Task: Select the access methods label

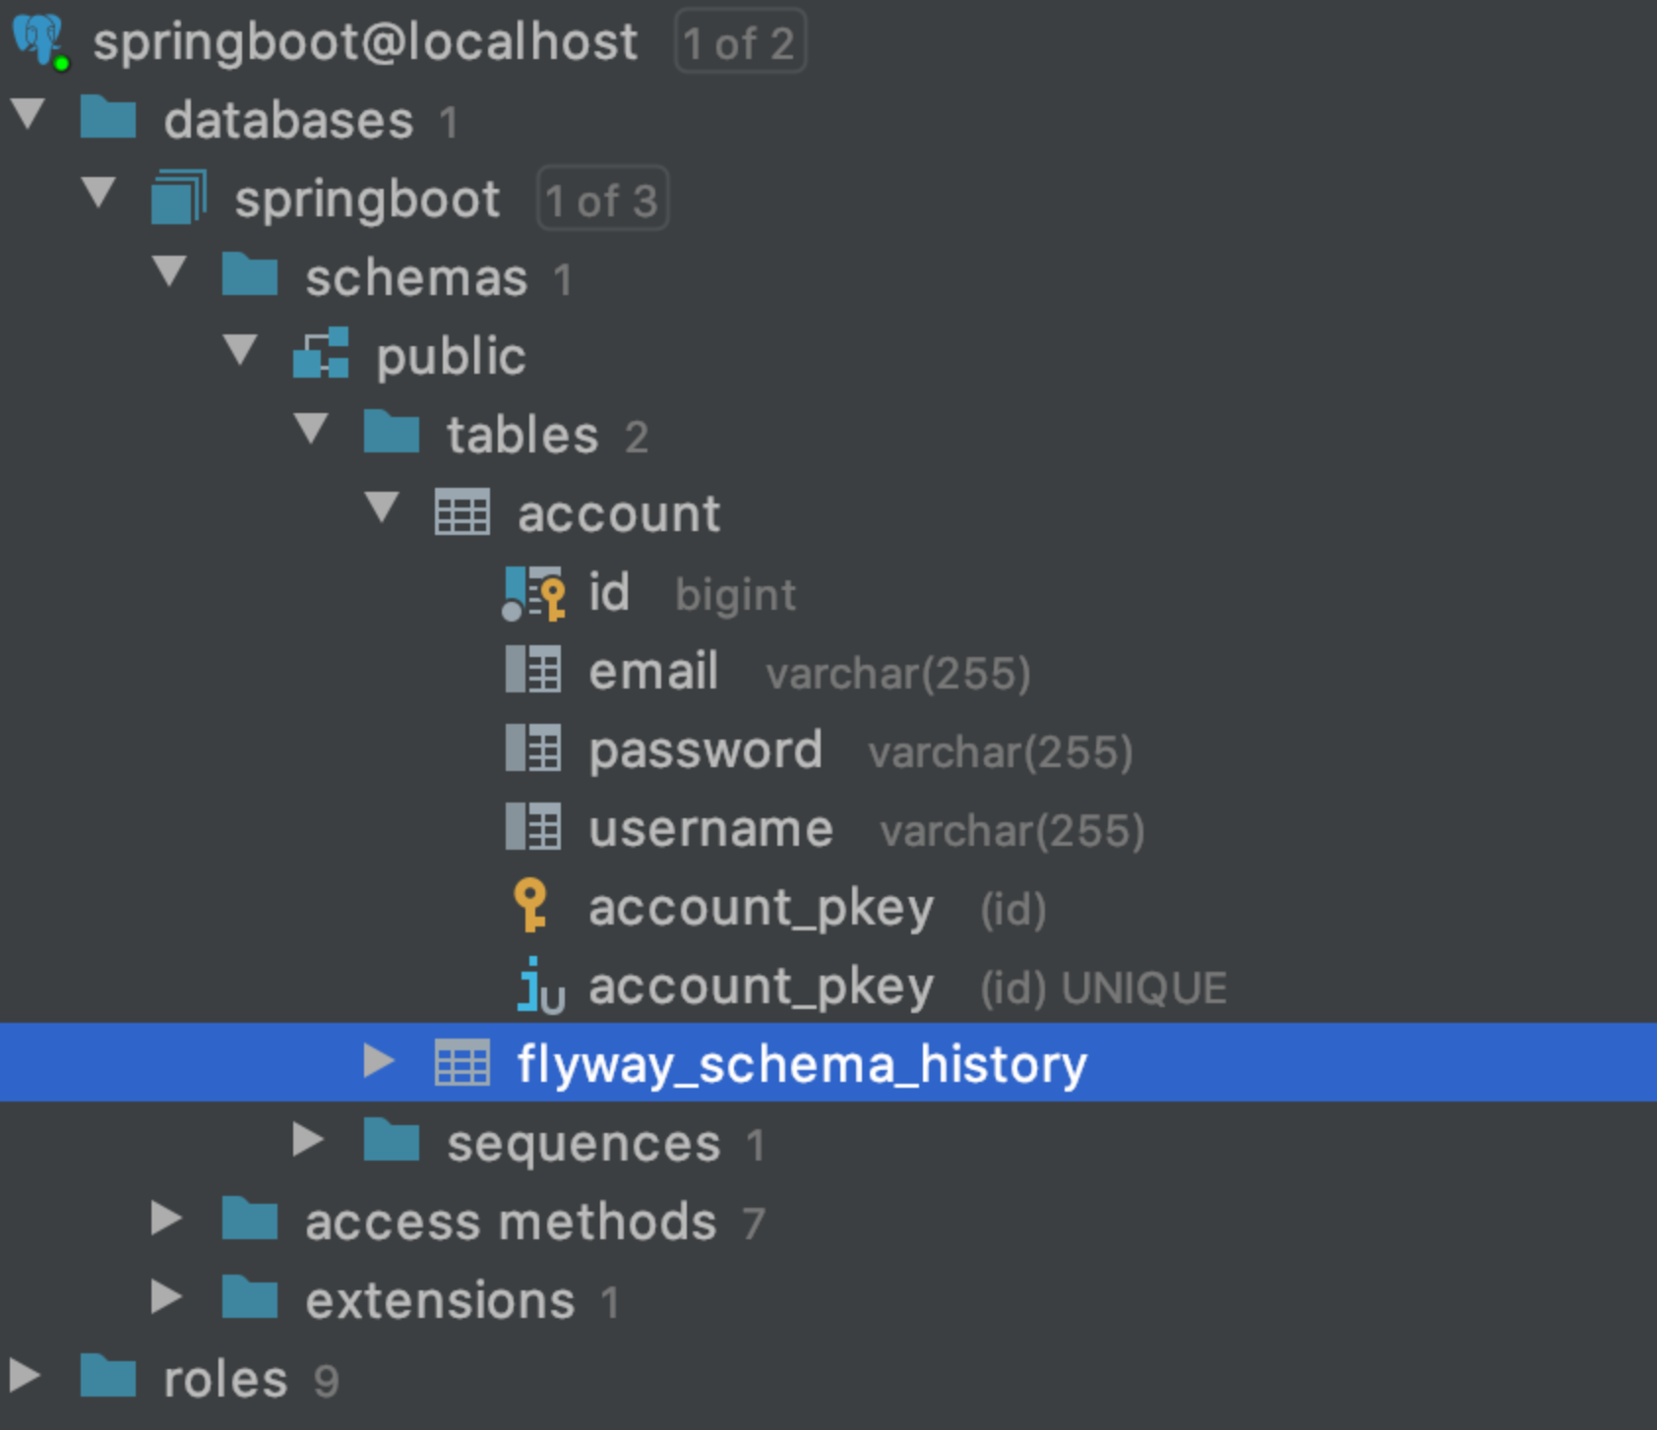Action: (511, 1222)
